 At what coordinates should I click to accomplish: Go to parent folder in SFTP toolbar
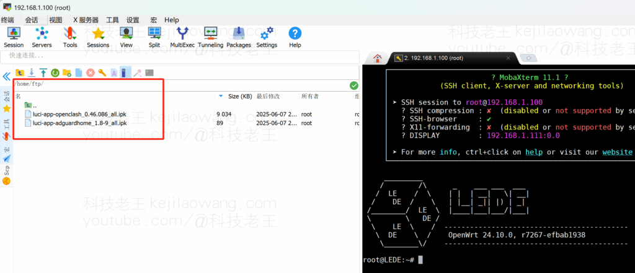click(19, 72)
